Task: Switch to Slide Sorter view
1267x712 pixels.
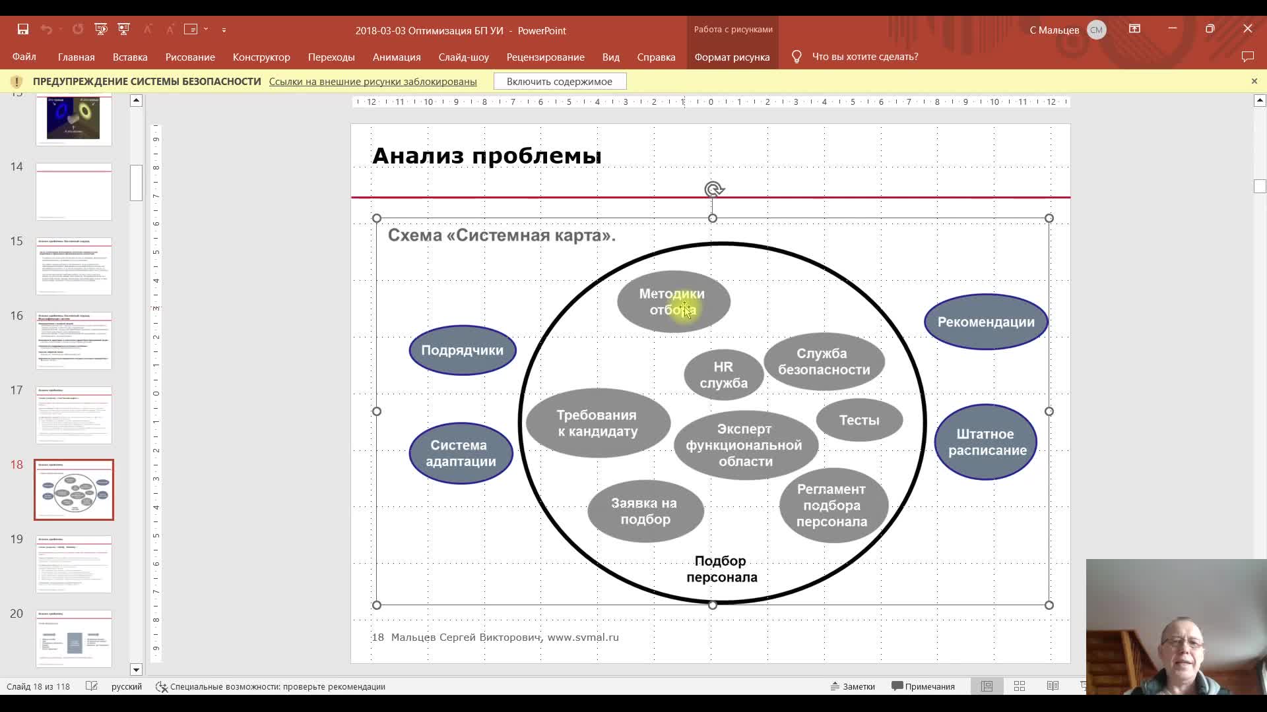Action: pyautogui.click(x=1020, y=686)
